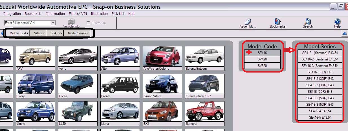The height and width of the screenshot is (131, 348).
Task: Open the Filters/ VIN menu
Action: click(78, 13)
